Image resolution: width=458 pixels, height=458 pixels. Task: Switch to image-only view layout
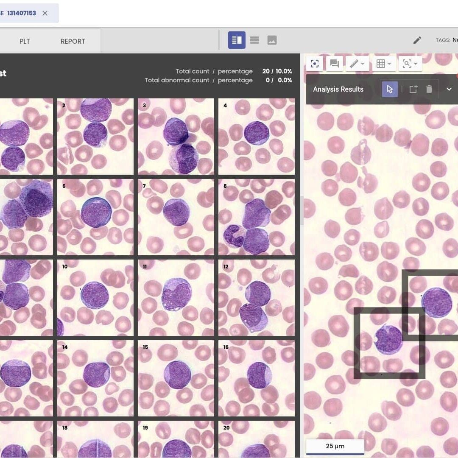tap(272, 40)
